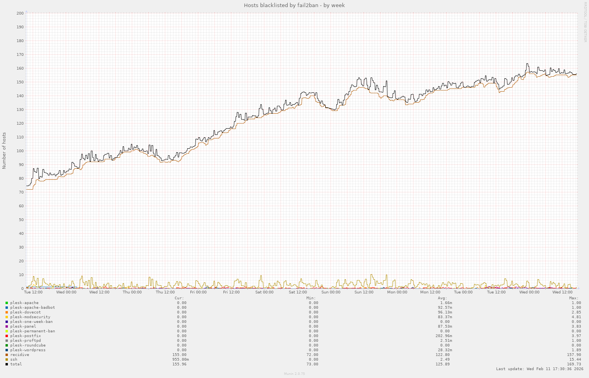Viewport: 589px width, 378px height.
Task: Click the 'Number of hosts' axis label
Action: coord(4,151)
